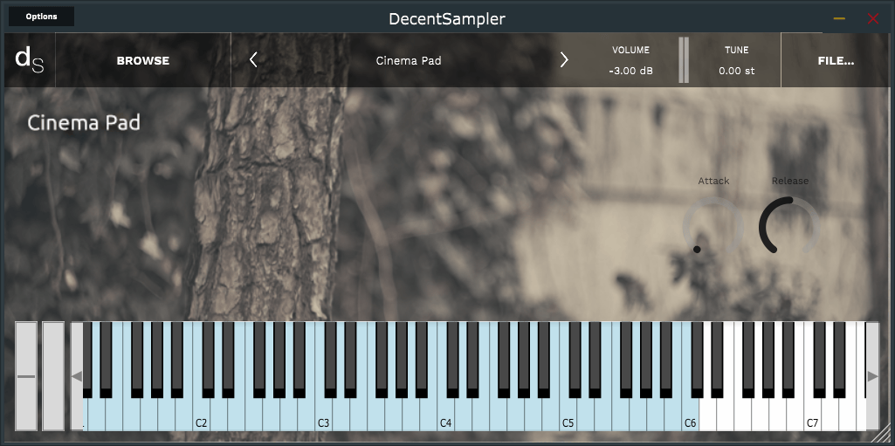This screenshot has height=446, width=895.
Task: Click the Cinema Pad preset name in header
Action: (409, 60)
